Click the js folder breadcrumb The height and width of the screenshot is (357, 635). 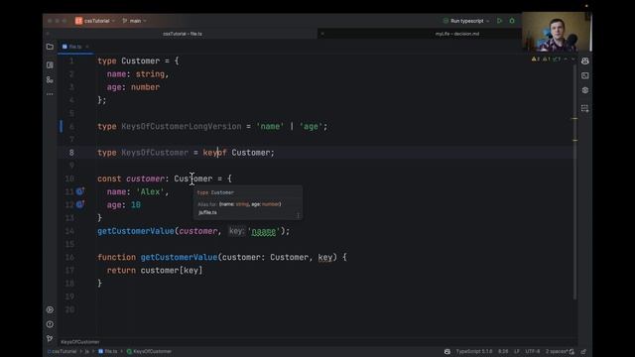click(x=86, y=351)
